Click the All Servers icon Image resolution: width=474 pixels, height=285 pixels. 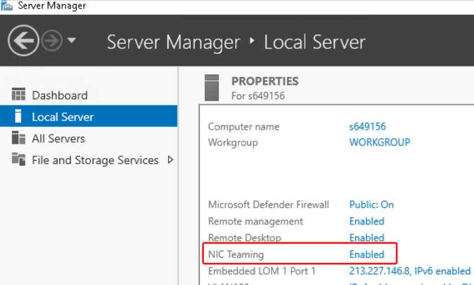pyautogui.click(x=18, y=138)
